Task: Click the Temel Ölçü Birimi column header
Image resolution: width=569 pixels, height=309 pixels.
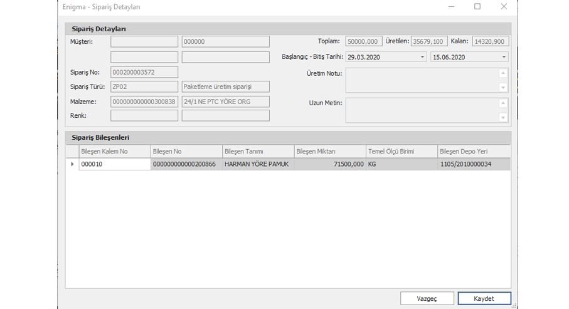Action: tap(401, 152)
